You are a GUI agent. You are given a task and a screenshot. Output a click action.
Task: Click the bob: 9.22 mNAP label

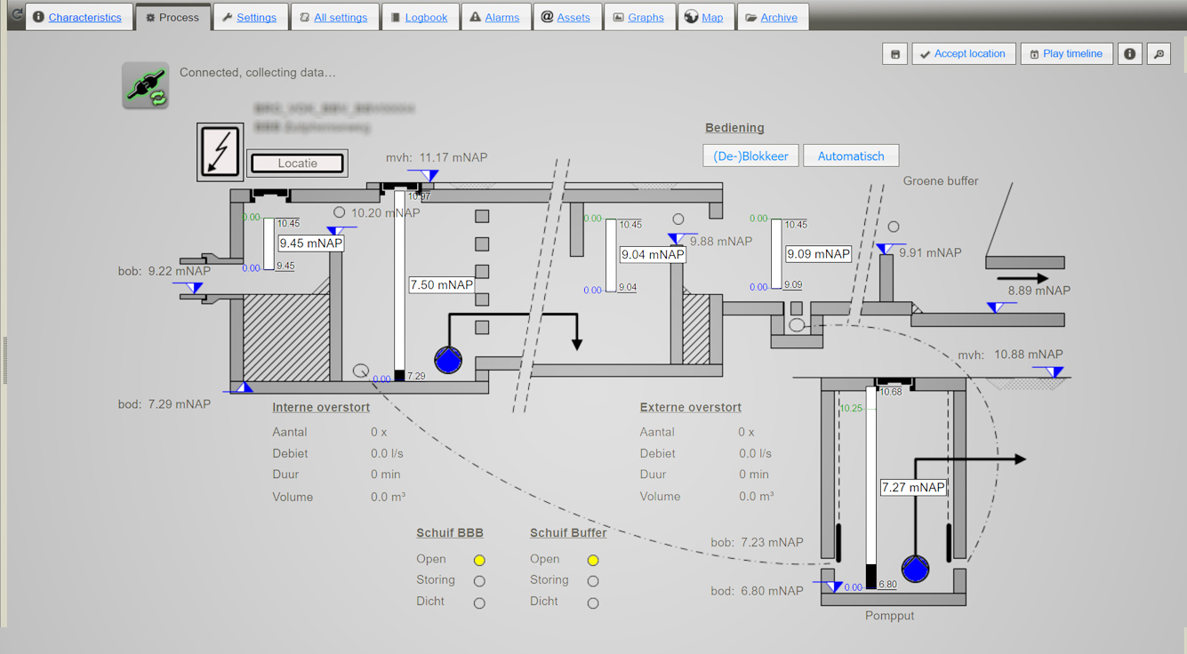point(164,271)
